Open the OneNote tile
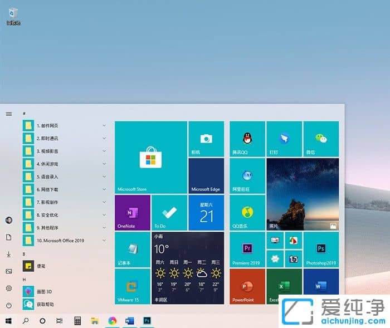Image resolution: width=390 pixels, height=328 pixels. (133, 213)
